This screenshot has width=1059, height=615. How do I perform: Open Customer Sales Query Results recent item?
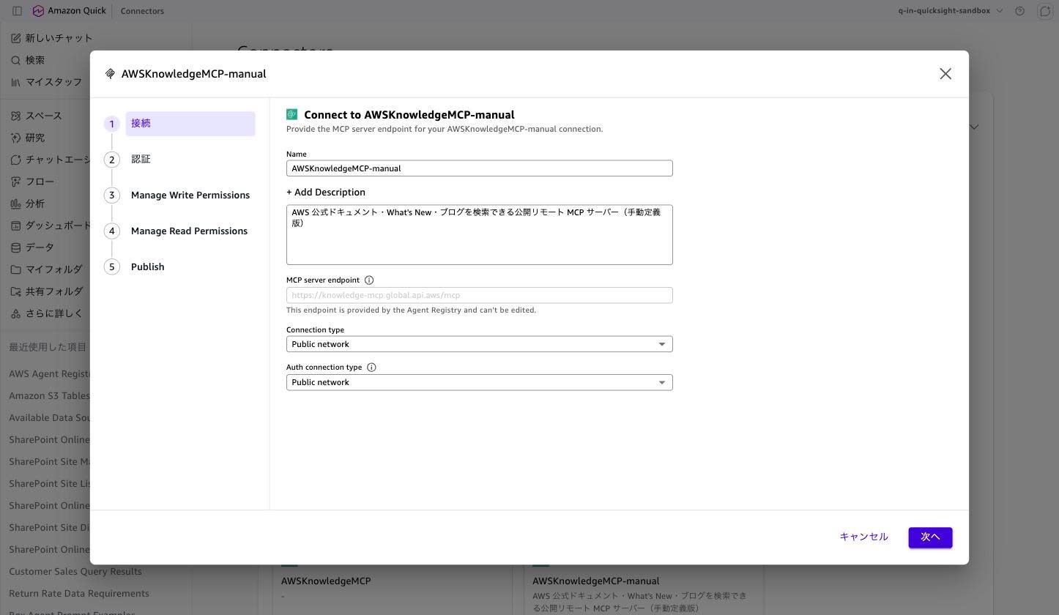75,572
